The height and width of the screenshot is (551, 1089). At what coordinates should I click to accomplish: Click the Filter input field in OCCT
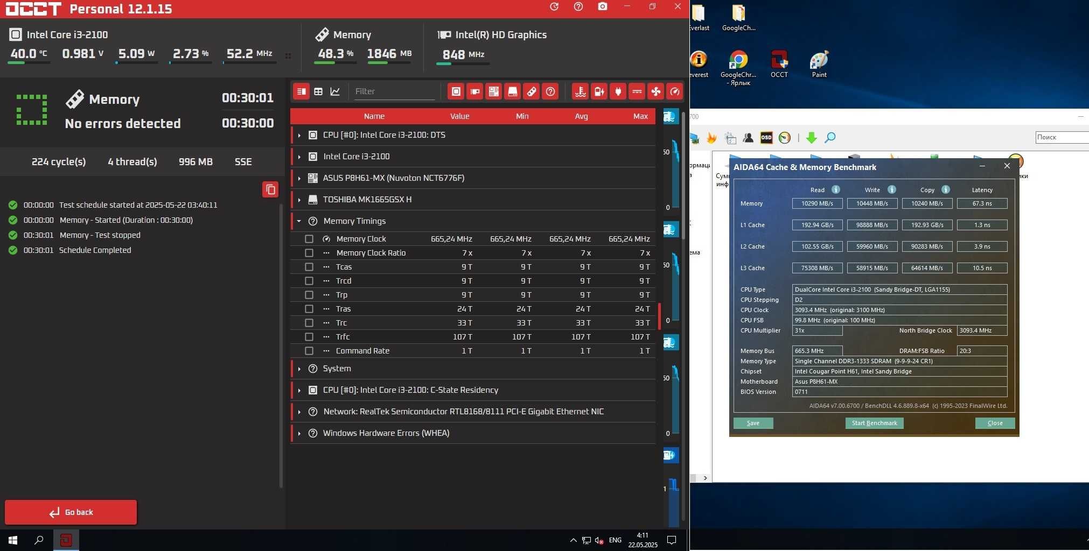(x=394, y=91)
